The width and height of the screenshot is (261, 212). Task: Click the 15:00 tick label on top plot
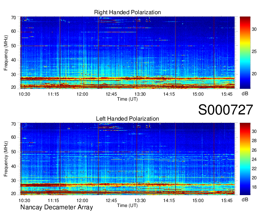click(x=198, y=94)
